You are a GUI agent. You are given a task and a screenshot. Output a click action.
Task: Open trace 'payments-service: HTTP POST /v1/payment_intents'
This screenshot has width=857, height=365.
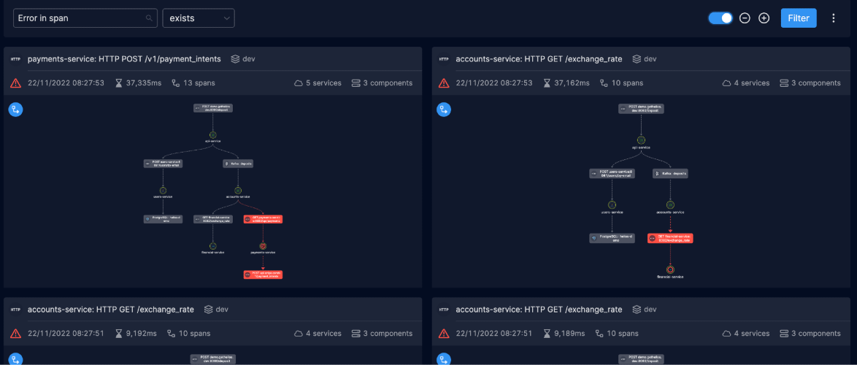click(124, 59)
